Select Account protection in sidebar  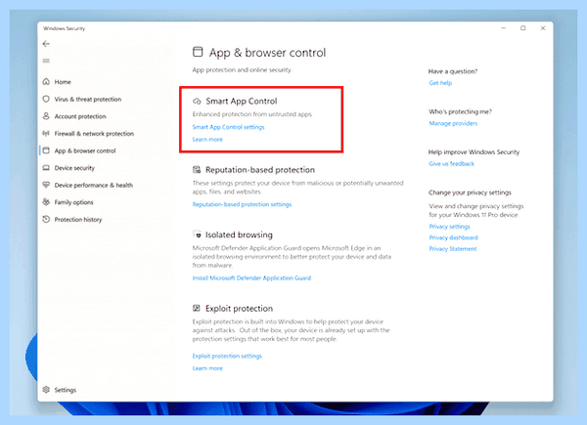(x=80, y=116)
